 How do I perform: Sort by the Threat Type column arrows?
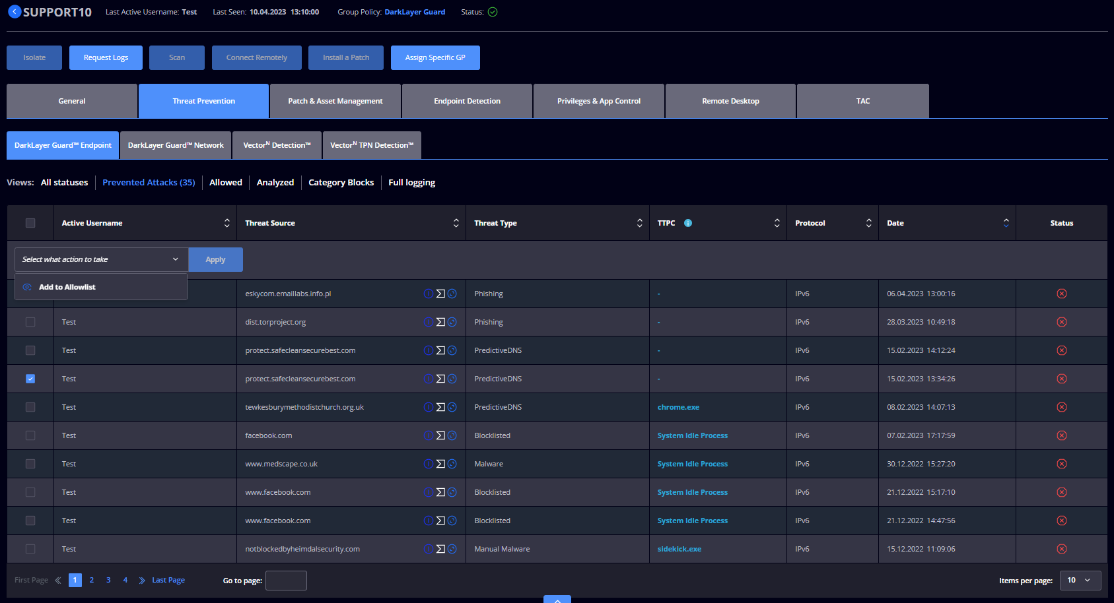(640, 223)
